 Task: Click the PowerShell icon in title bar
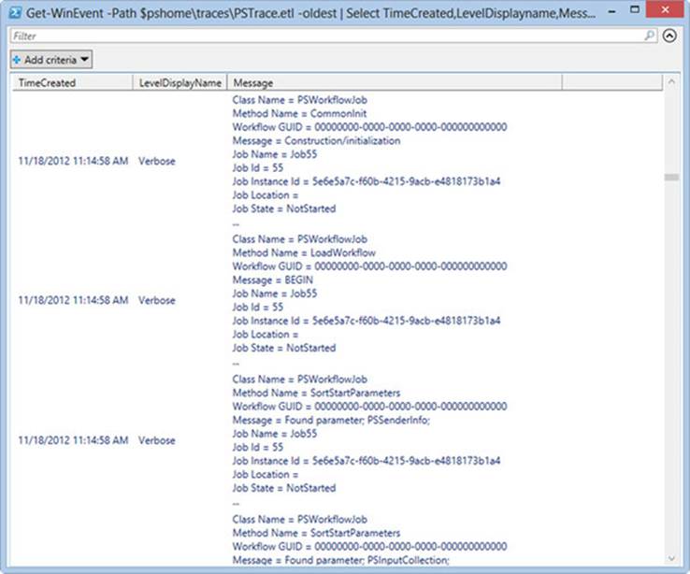coord(15,12)
